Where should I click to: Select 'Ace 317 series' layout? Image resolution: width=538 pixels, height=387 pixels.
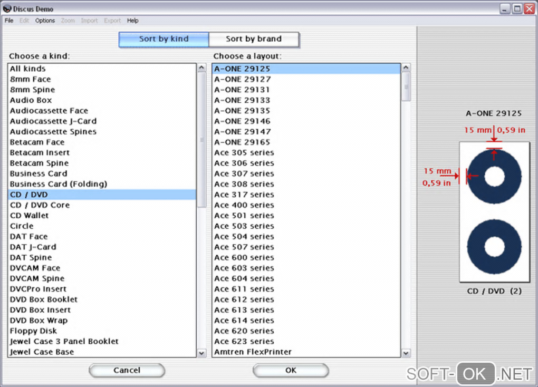point(306,195)
